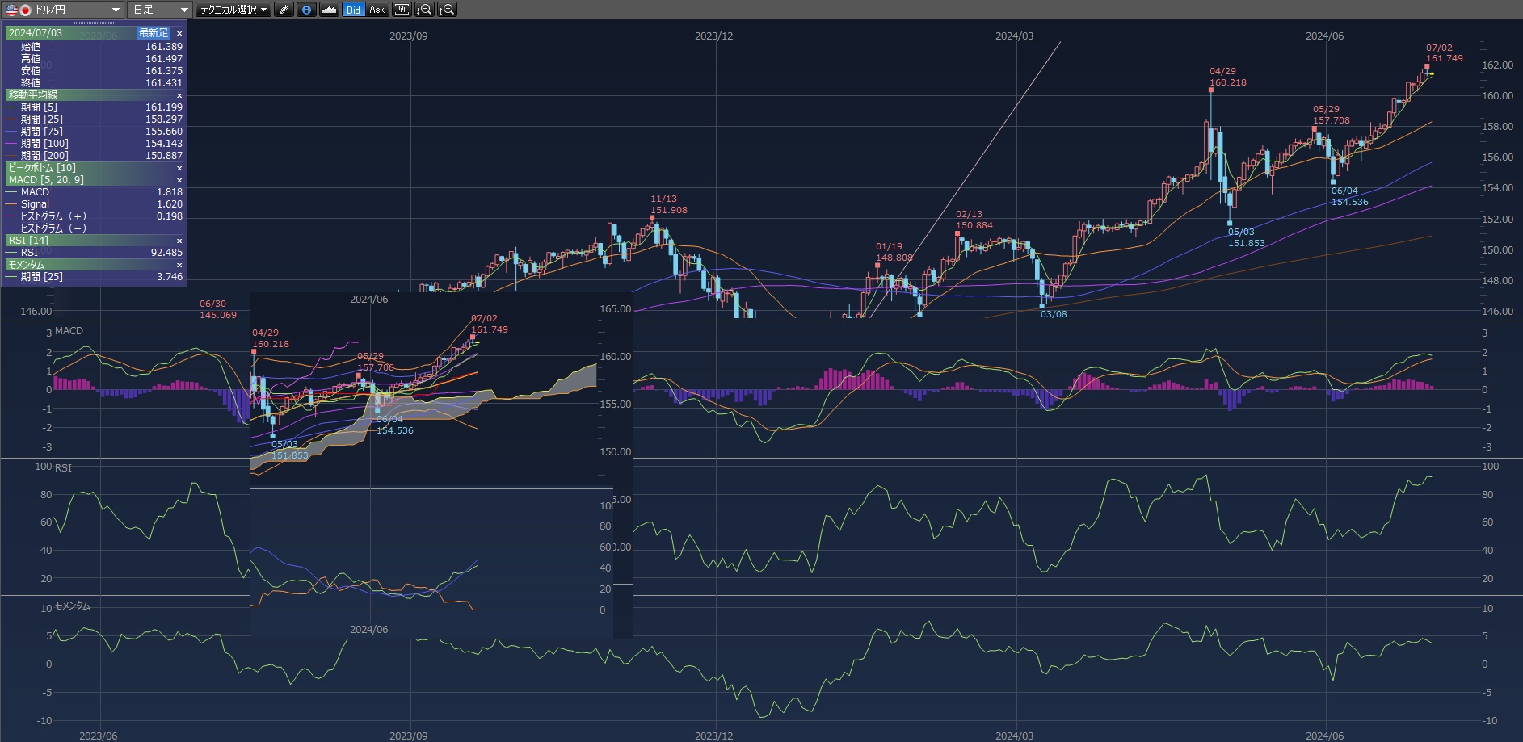Screen dimensions: 1523x742
Task: Remove the MACD indicator with its x
Action: point(179,180)
